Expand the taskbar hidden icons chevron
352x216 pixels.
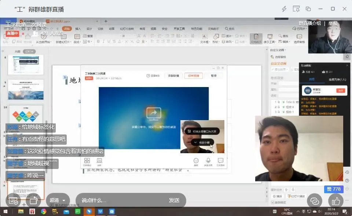click(298, 212)
